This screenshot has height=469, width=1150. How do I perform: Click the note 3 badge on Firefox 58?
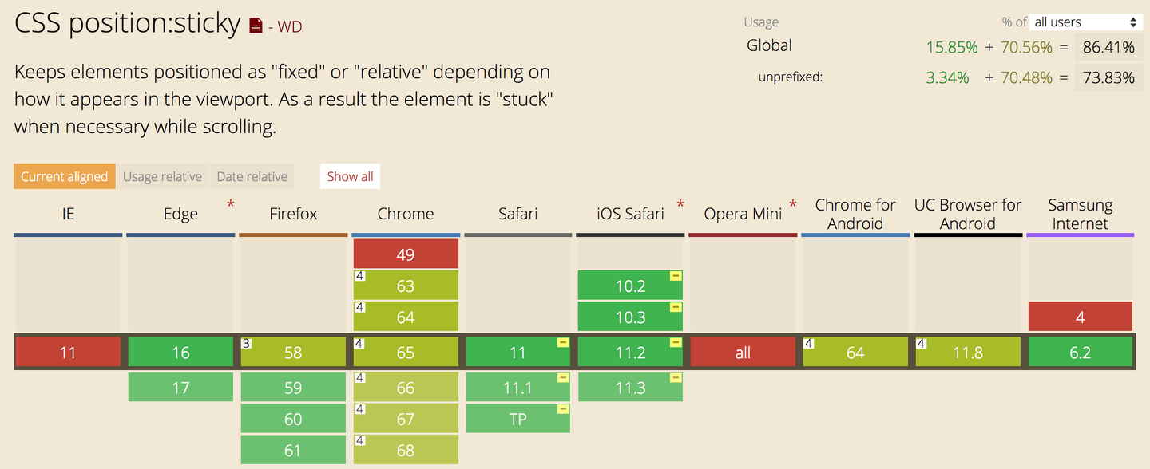(x=247, y=343)
